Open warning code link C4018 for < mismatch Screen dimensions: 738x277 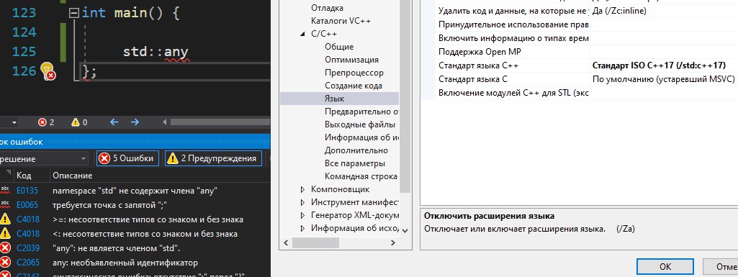click(28, 234)
